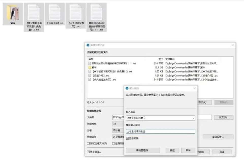
Task: Untick the 显示密码 checkbox
Action: [127, 138]
